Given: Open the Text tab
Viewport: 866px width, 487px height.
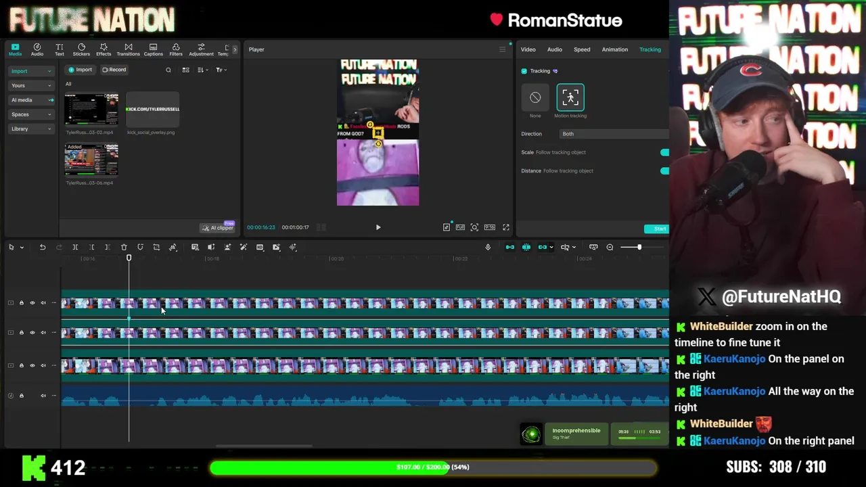Looking at the screenshot, I should click(60, 49).
